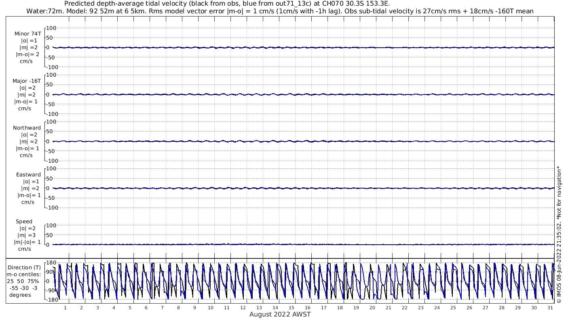Click the 'August 2022 AWST' axis title
The width and height of the screenshot is (566, 323).
(x=280, y=315)
